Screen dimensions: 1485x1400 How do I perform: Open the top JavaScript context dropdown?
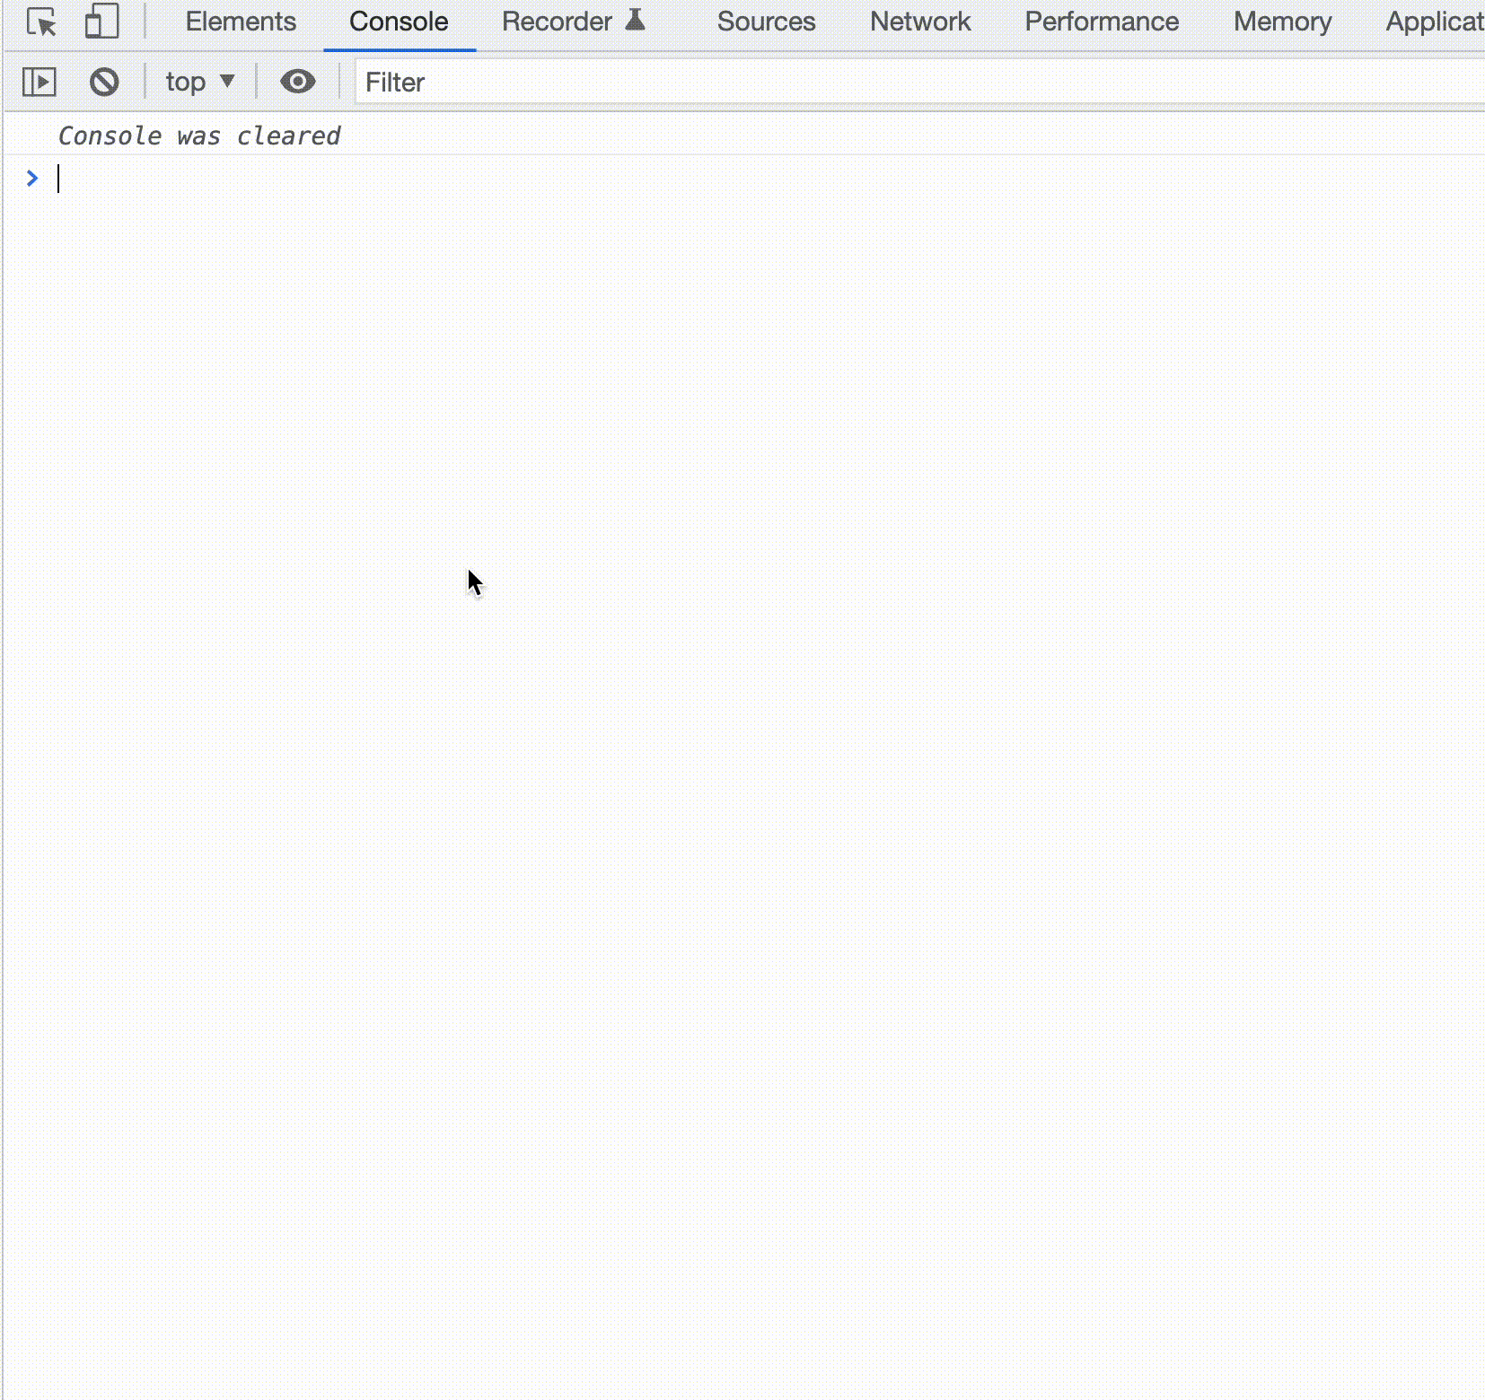186,83
